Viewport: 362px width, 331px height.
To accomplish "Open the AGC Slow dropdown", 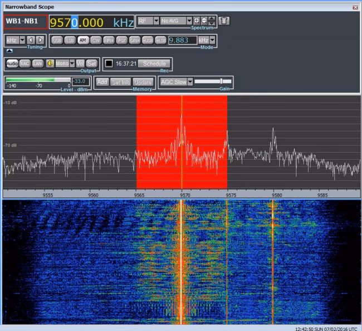I will 190,82.
